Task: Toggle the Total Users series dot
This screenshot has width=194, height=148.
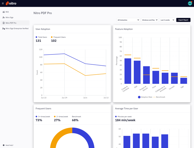Action: pyautogui.click(x=37, y=37)
